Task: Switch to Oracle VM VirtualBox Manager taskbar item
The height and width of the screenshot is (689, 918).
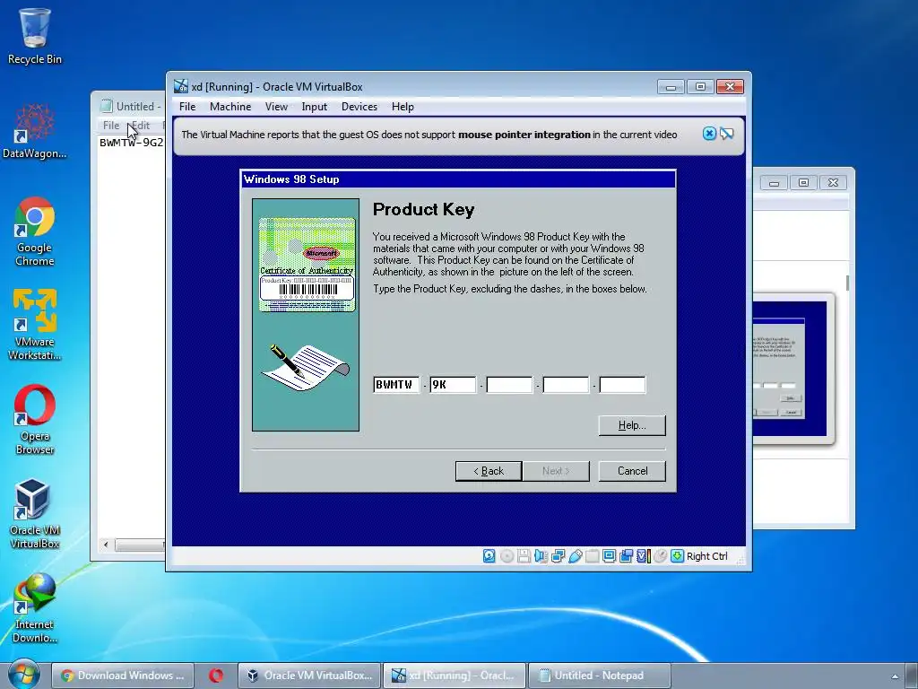Action: coord(309,676)
